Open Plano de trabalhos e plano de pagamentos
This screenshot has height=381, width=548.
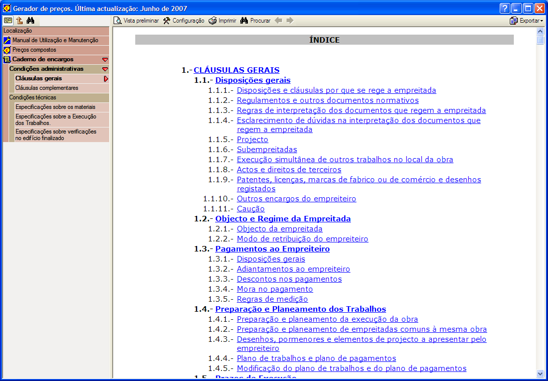tap(317, 358)
